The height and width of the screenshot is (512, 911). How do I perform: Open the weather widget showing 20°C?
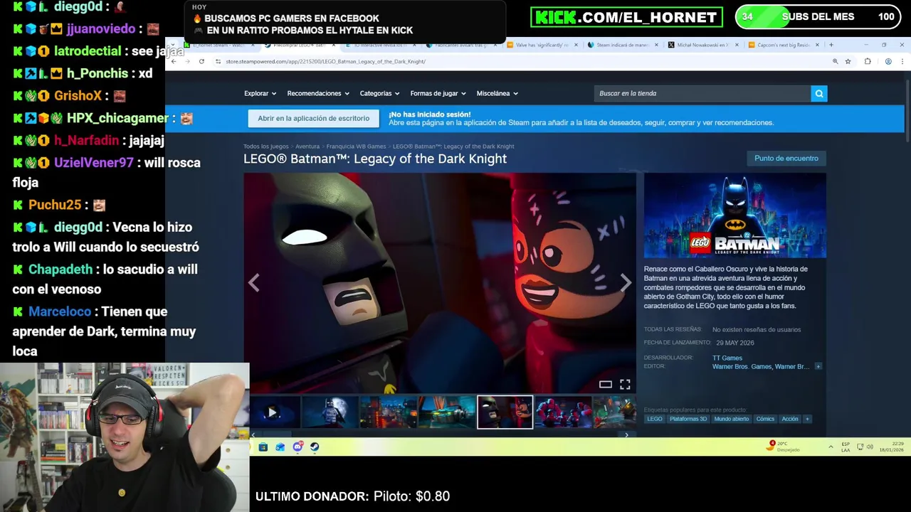(784, 447)
